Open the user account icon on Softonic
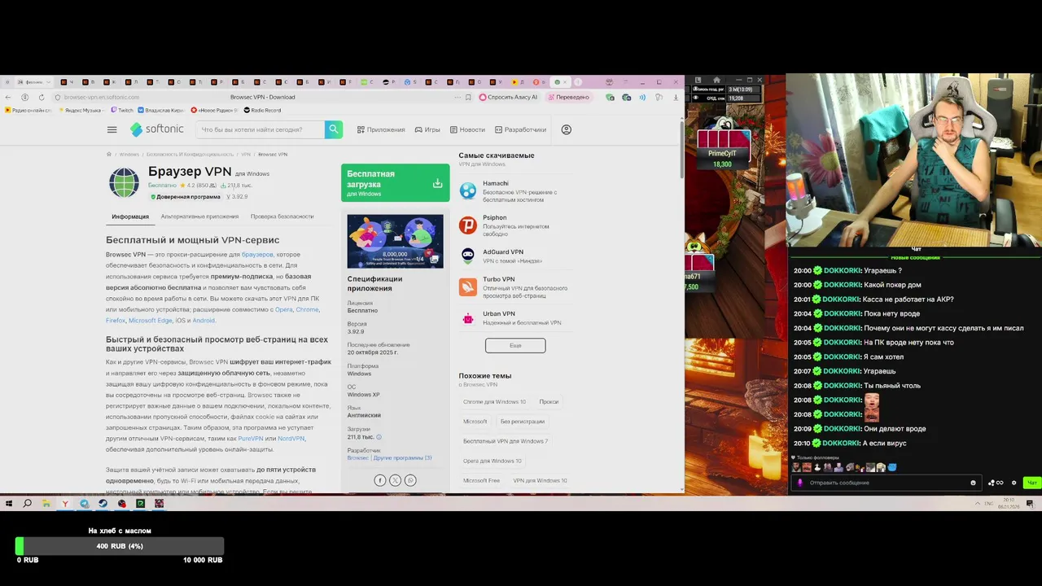The width and height of the screenshot is (1042, 586). pos(567,129)
